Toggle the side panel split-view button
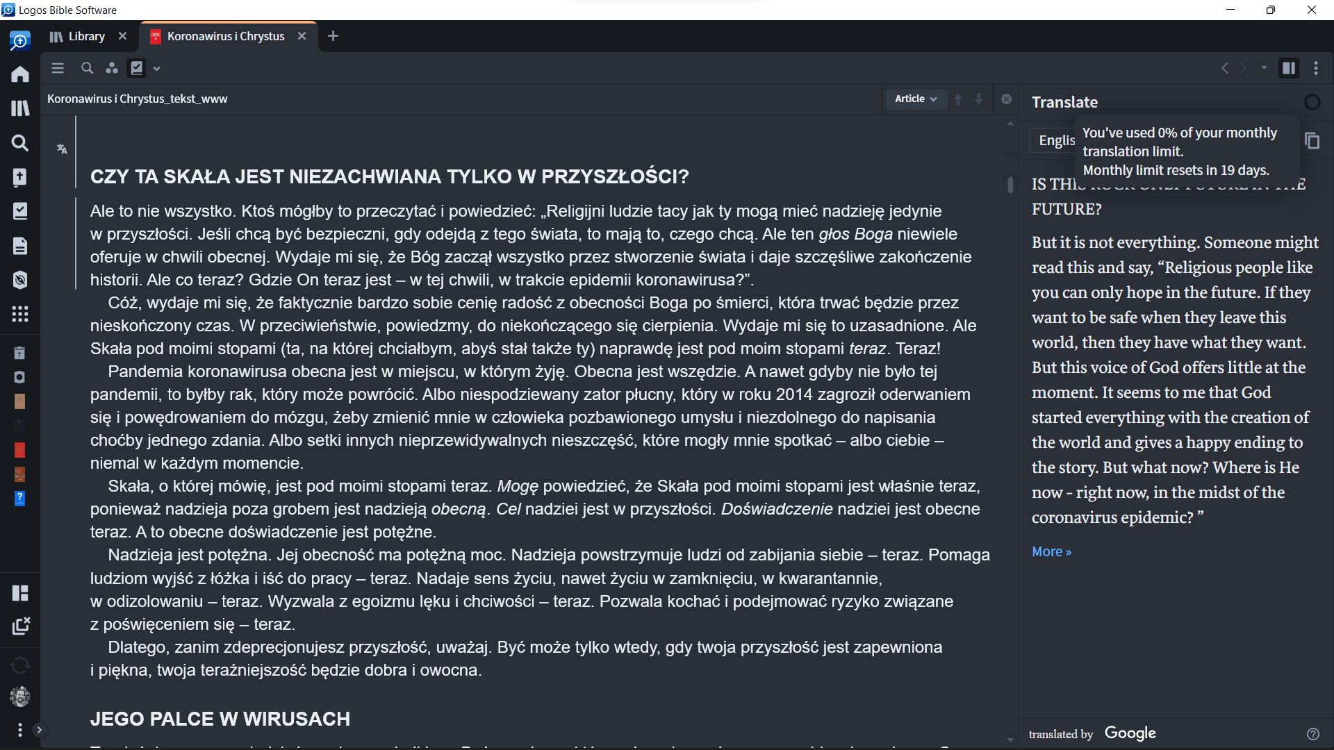The image size is (1334, 750). pyautogui.click(x=1289, y=68)
